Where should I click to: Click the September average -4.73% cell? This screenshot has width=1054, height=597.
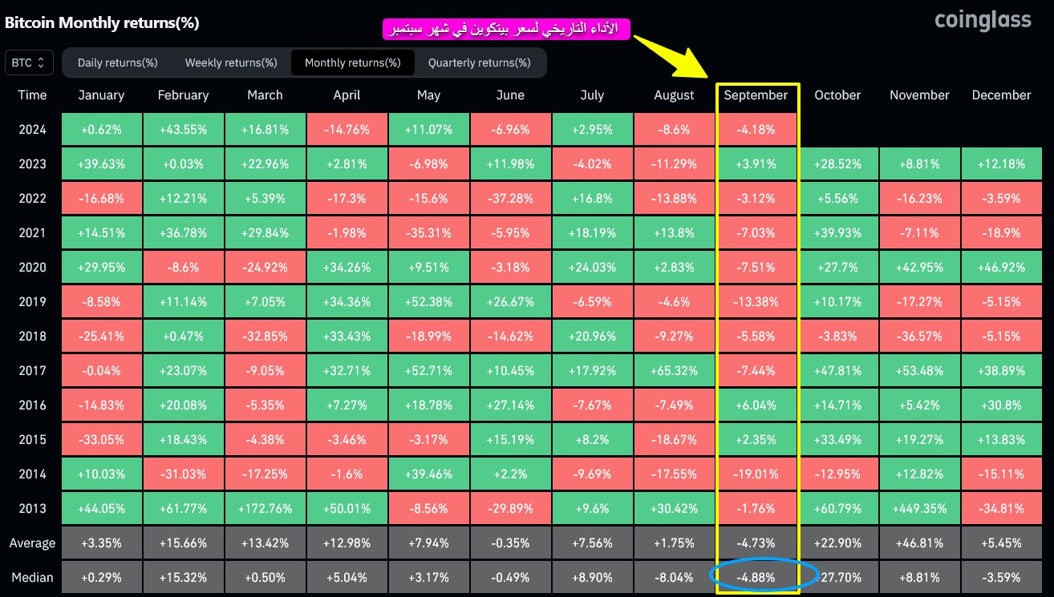pos(756,543)
